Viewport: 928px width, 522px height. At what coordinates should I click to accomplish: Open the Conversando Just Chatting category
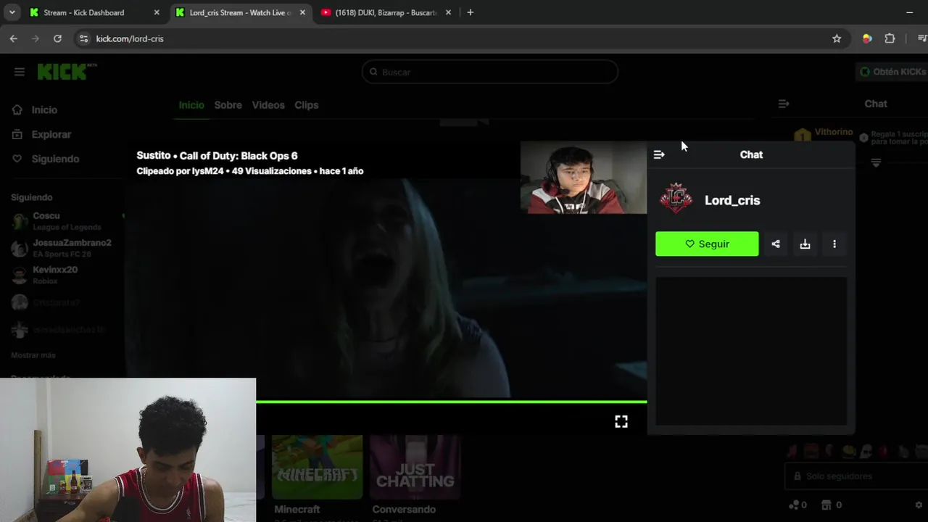click(x=415, y=467)
